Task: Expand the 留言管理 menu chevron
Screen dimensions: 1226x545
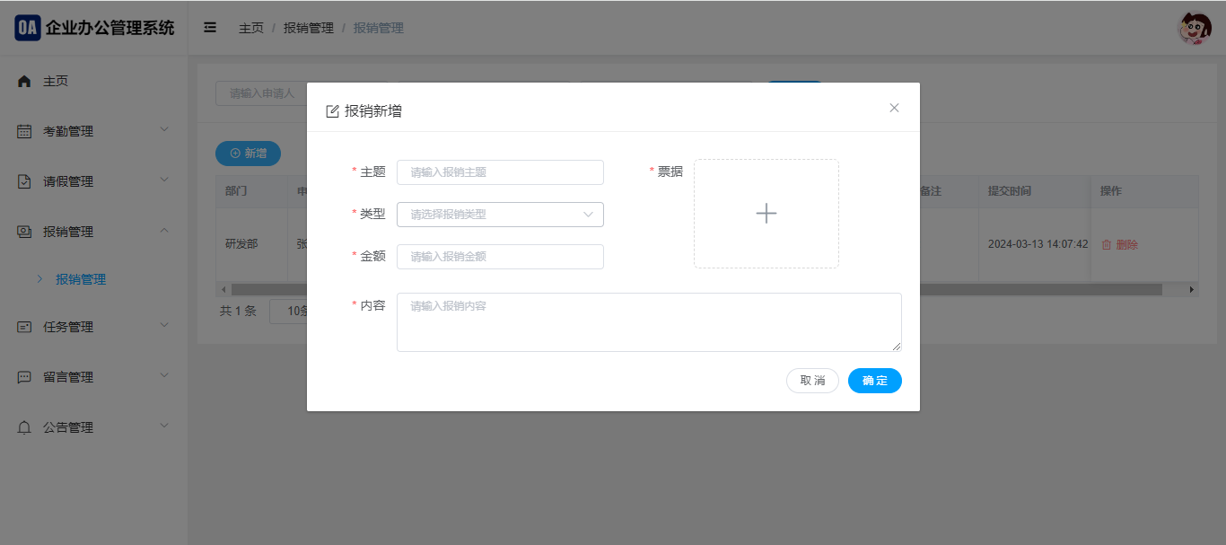Action: pos(164,376)
